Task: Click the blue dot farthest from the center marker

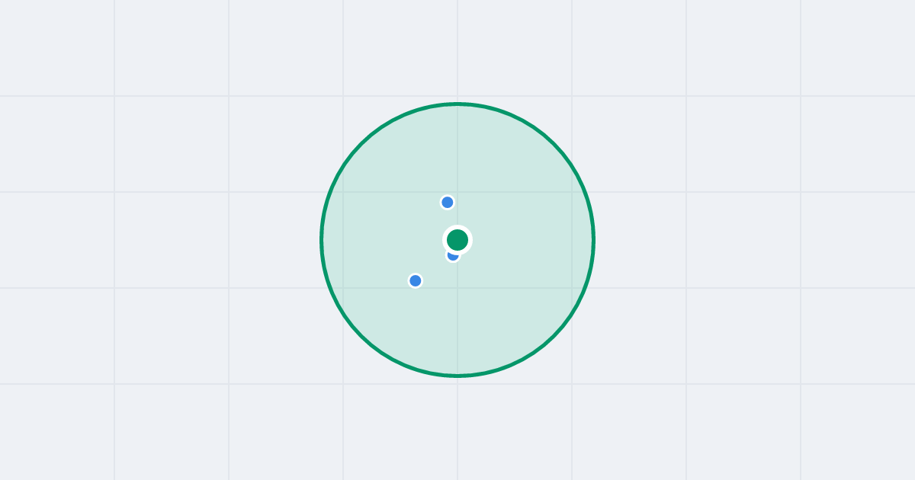Action: pos(416,280)
